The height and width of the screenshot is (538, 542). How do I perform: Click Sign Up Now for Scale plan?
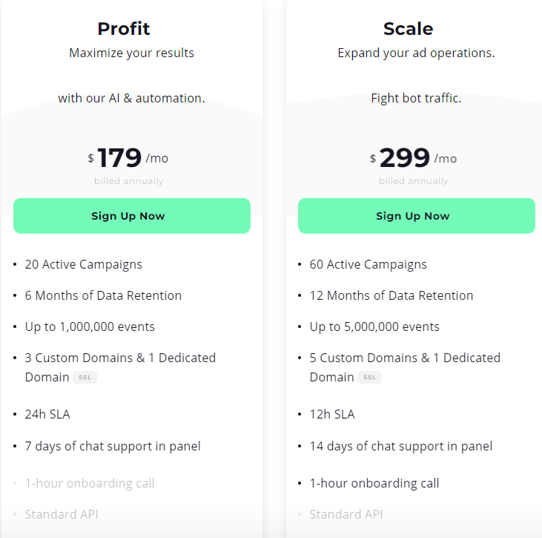point(413,216)
